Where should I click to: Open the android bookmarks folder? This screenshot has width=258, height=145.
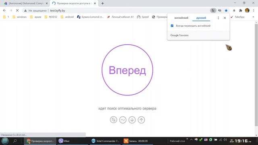click(x=67, y=17)
